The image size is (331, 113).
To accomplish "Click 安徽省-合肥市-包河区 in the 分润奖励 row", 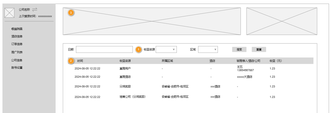I will pyautogui.click(x=175, y=87).
